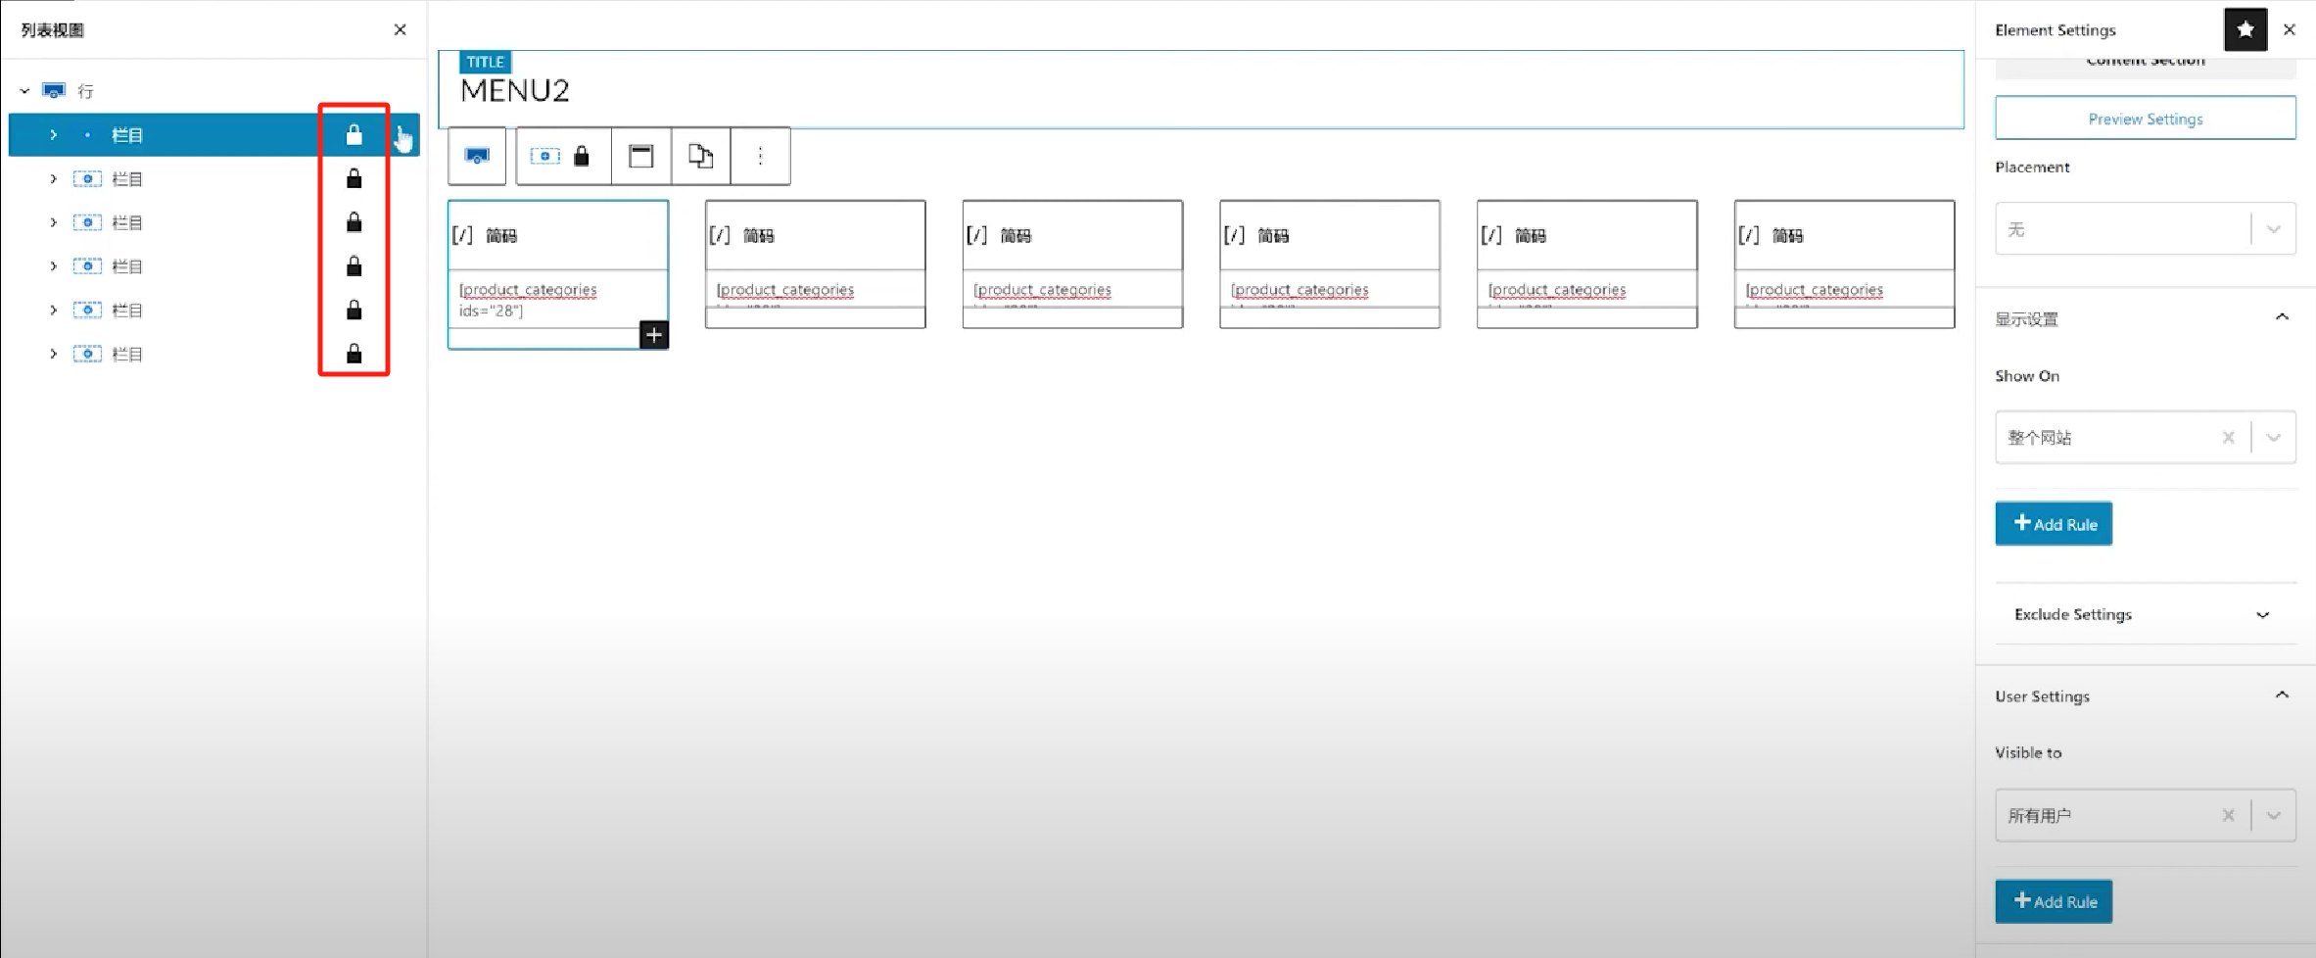Add a block with the black plus button
Image resolution: width=2316 pixels, height=958 pixels.
(654, 335)
